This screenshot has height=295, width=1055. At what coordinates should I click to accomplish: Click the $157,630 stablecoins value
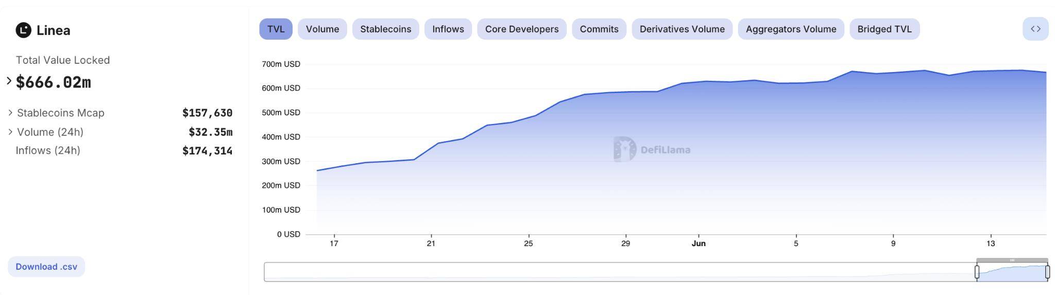pyautogui.click(x=208, y=113)
